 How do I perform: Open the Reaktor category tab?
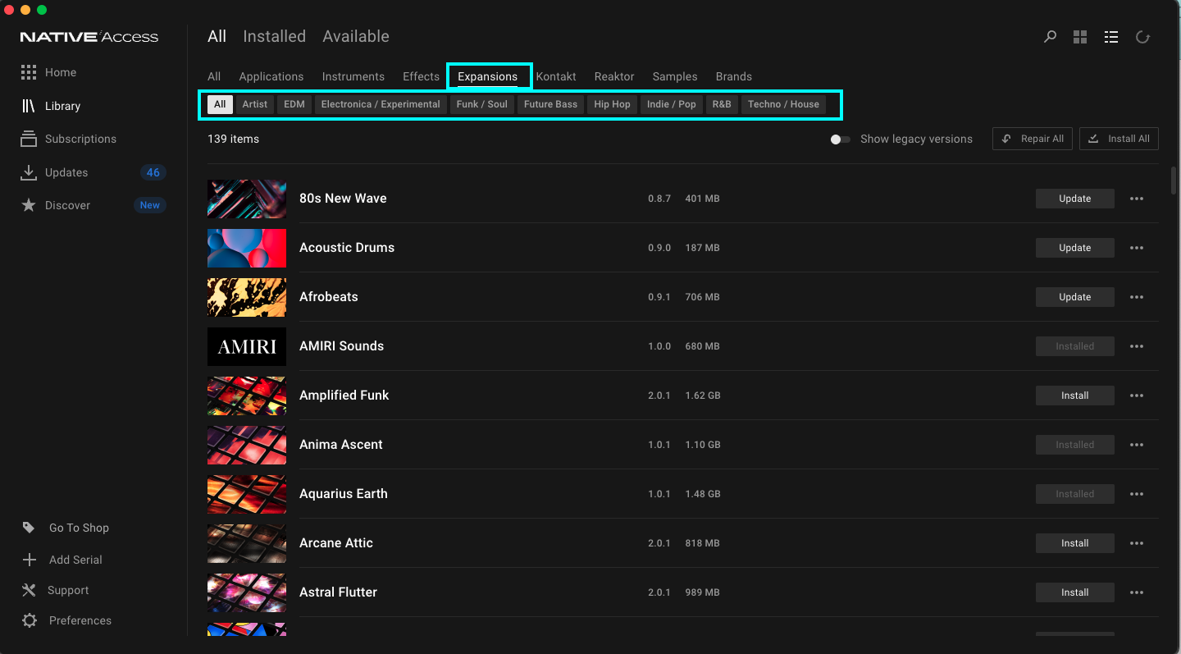click(614, 76)
